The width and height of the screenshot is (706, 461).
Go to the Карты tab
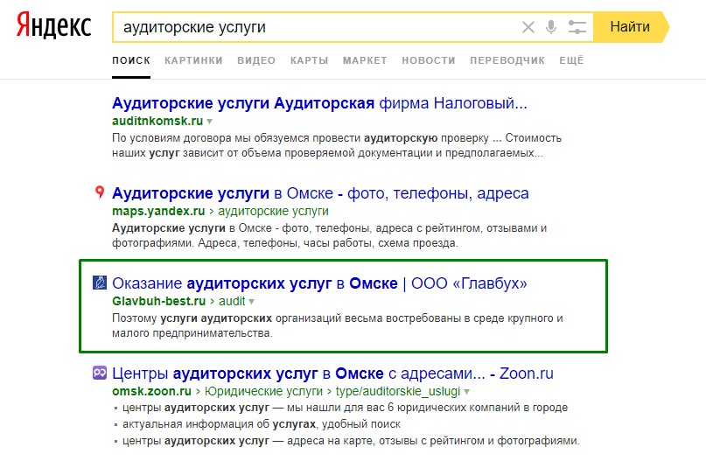point(309,60)
